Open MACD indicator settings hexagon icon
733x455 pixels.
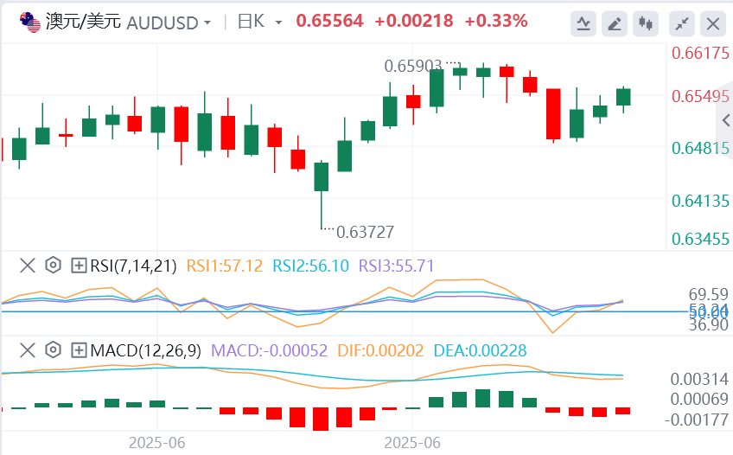54,350
